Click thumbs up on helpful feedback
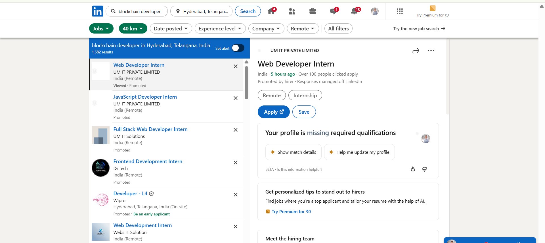Screen dimensions: 545x243 pyautogui.click(x=413, y=169)
